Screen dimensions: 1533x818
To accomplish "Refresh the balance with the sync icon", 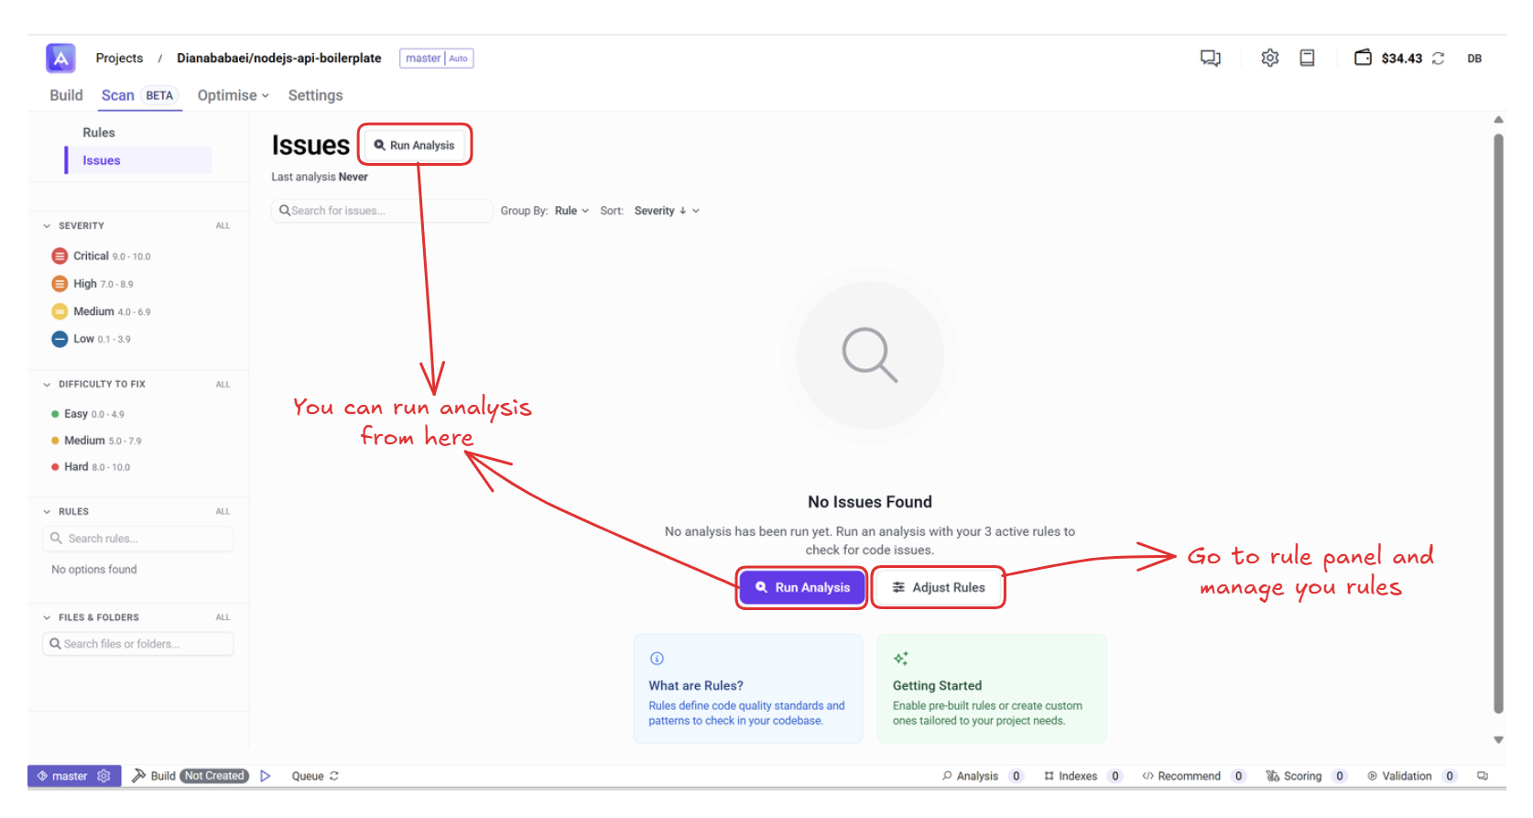I will point(1438,59).
